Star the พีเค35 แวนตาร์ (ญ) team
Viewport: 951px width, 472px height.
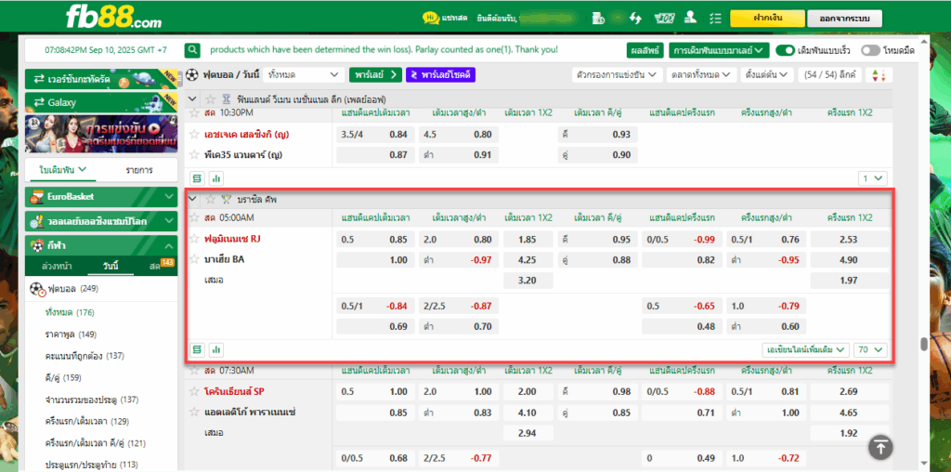point(194,155)
